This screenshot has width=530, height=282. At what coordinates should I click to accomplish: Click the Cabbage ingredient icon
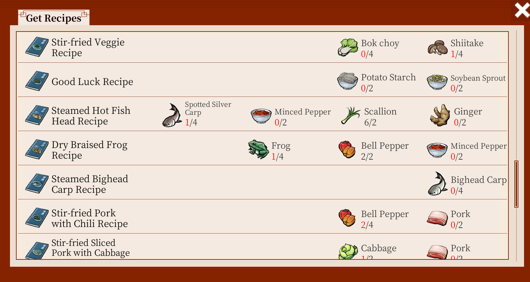[348, 251]
